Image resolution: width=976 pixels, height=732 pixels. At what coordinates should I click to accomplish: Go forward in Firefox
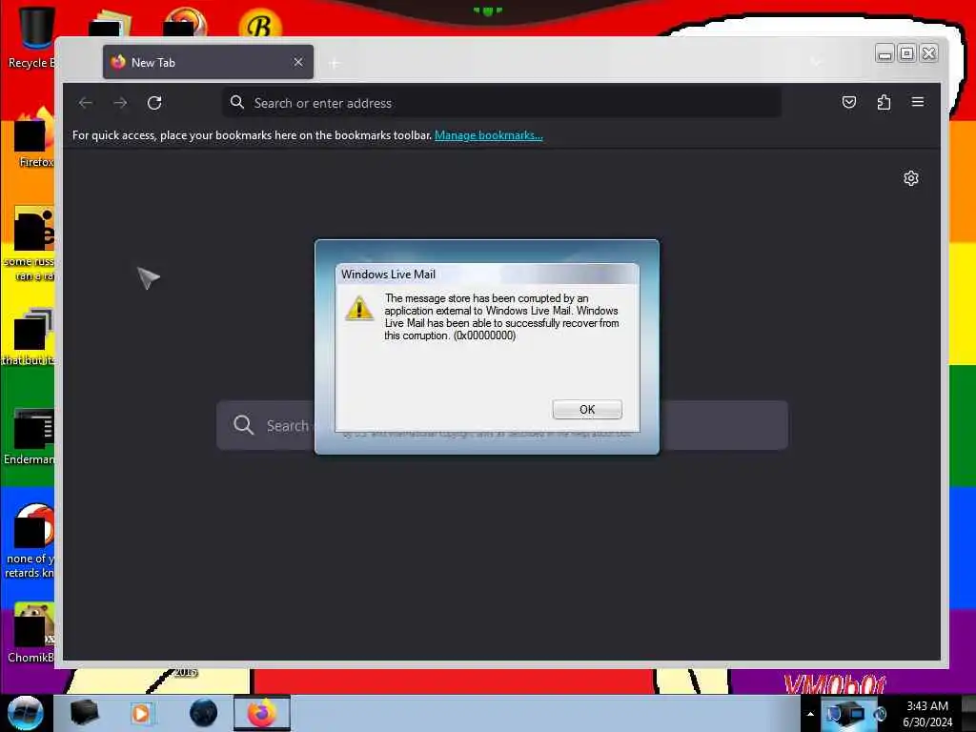tap(120, 103)
